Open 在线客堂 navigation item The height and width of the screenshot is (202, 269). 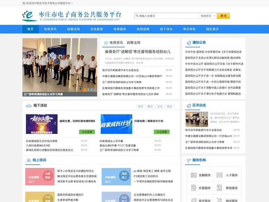pyautogui.click(x=97, y=29)
